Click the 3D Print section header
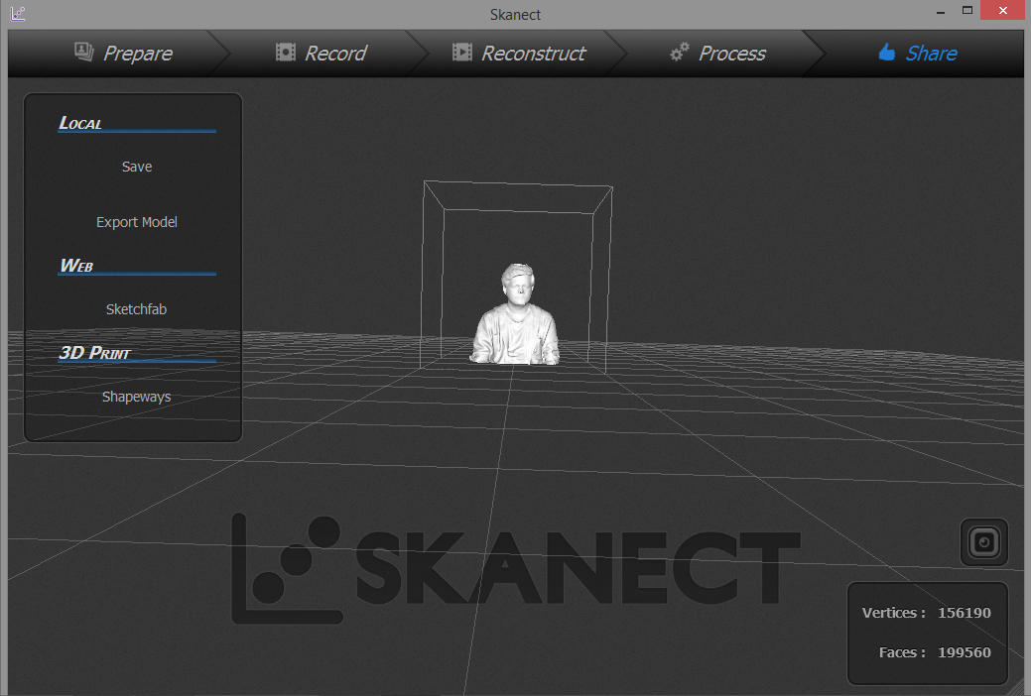 pyautogui.click(x=94, y=353)
